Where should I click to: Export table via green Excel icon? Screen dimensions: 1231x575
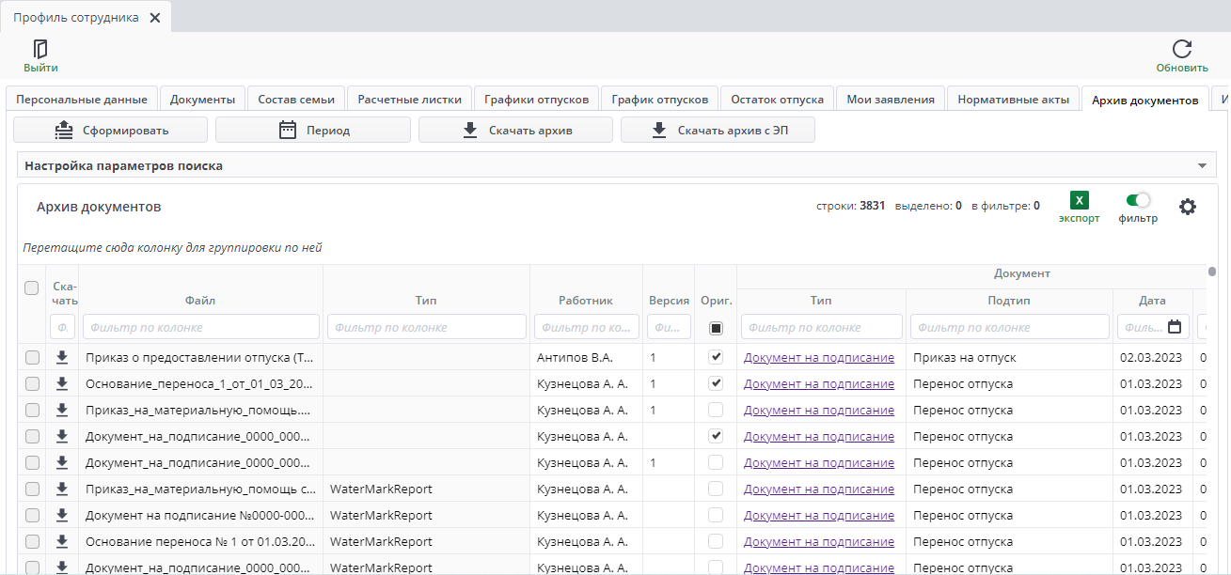(1079, 200)
